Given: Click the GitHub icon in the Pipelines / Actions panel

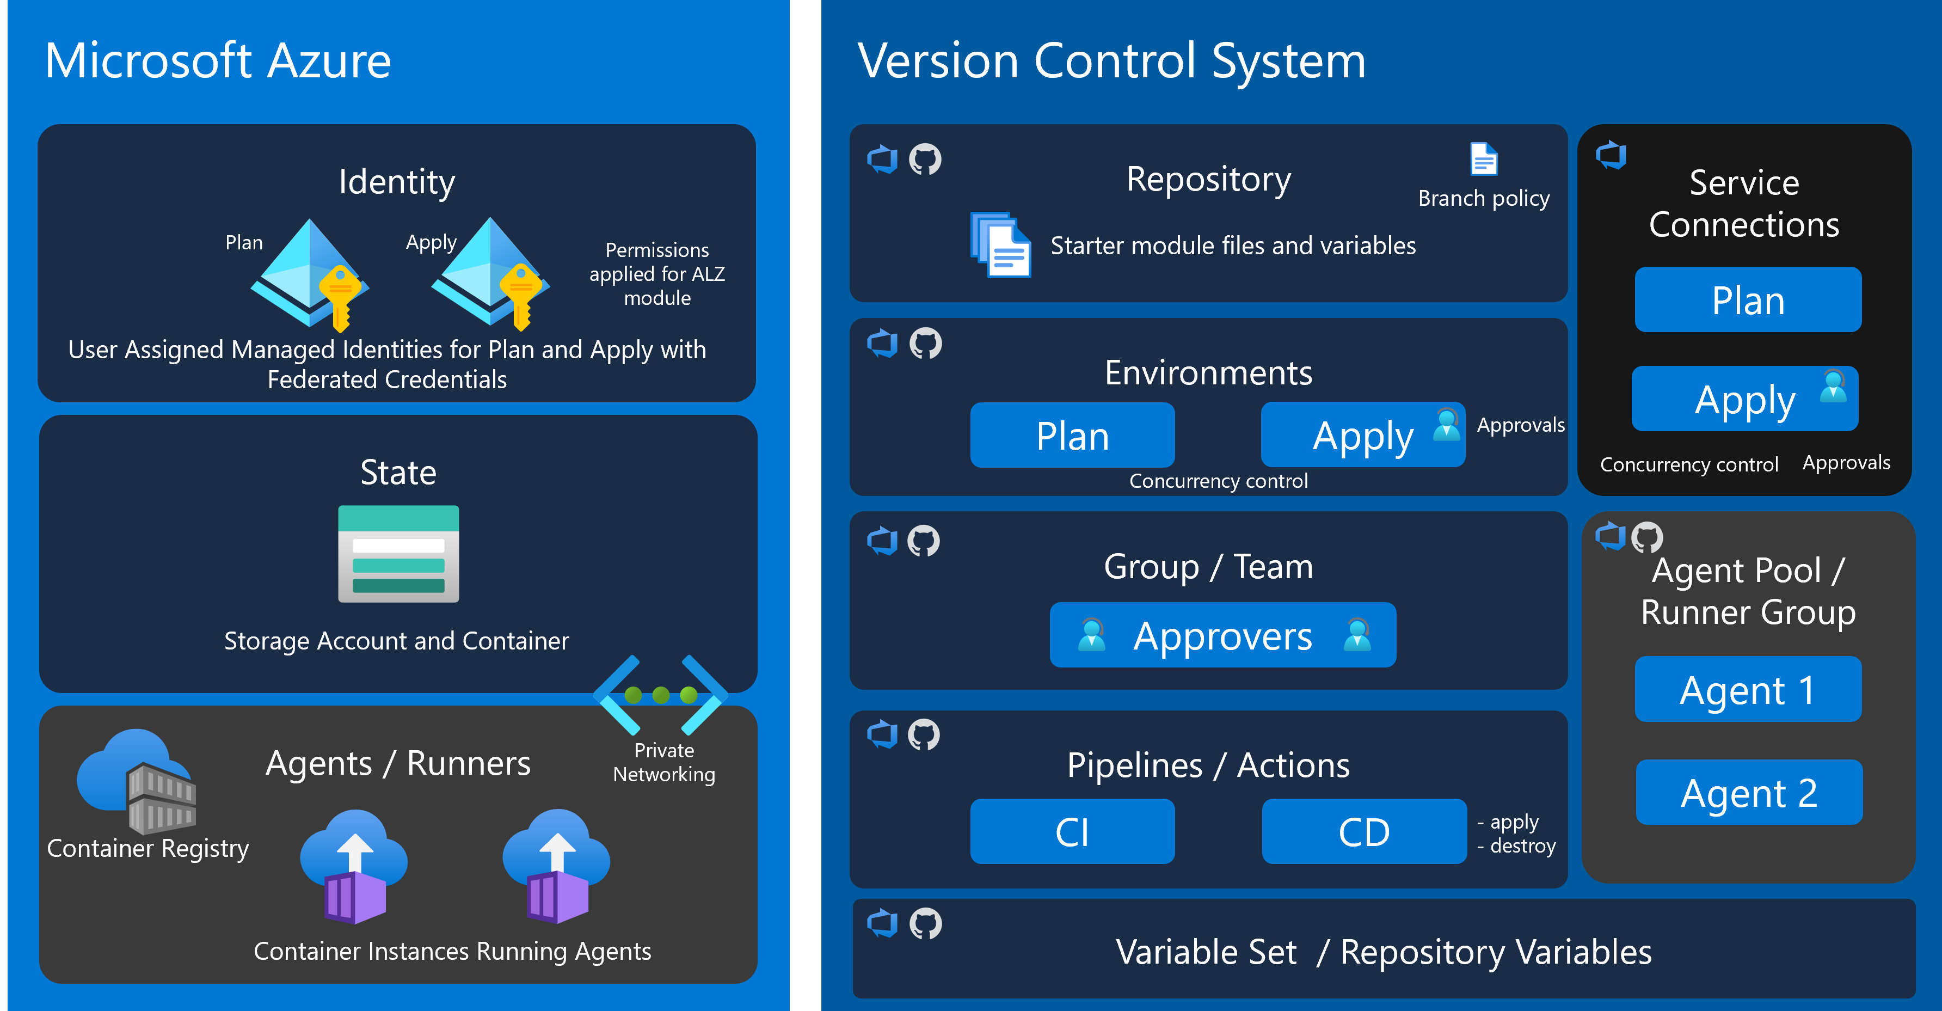Looking at the screenshot, I should tap(924, 734).
